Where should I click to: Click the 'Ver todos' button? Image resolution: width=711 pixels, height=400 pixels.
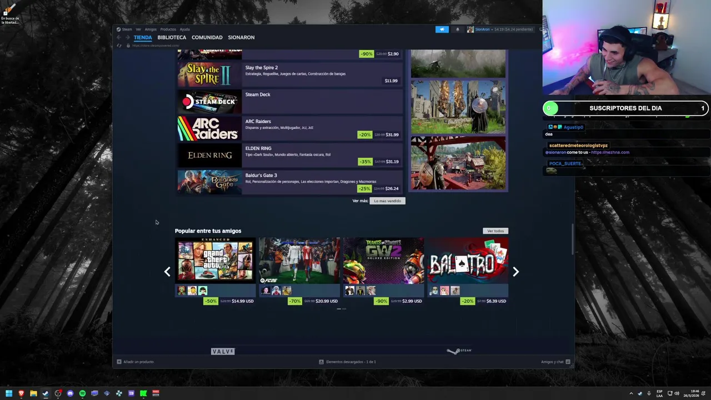click(x=495, y=231)
